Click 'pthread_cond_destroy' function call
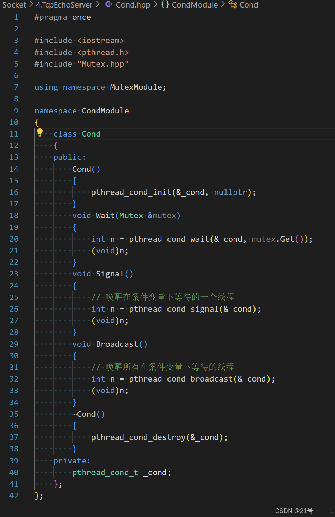This screenshot has height=517, width=335. (x=139, y=437)
